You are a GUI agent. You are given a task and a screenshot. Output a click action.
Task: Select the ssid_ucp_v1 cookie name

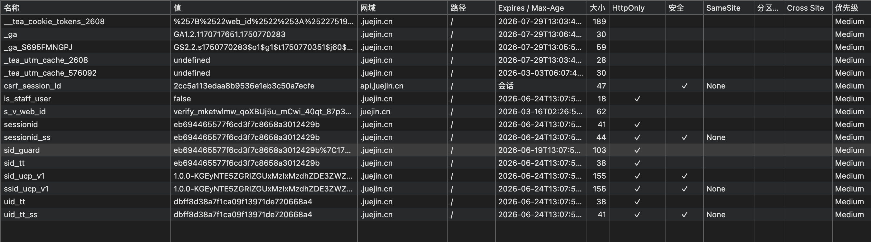(x=26, y=189)
